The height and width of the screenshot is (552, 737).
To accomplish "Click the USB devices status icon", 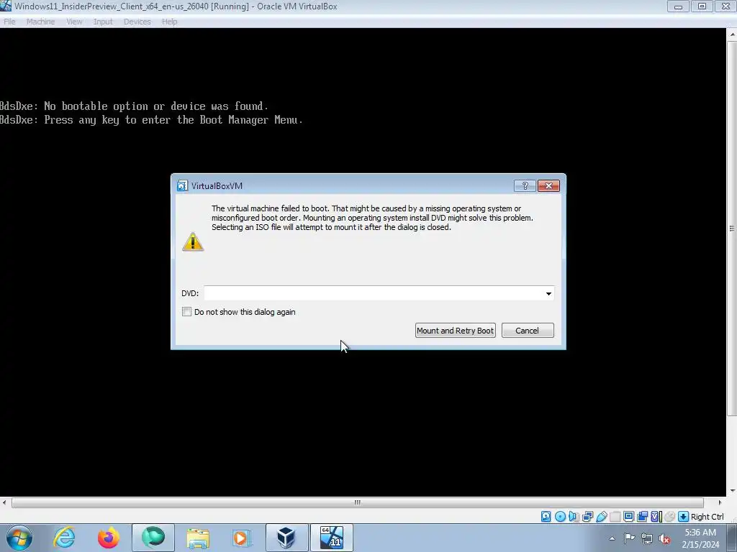I will click(x=601, y=516).
